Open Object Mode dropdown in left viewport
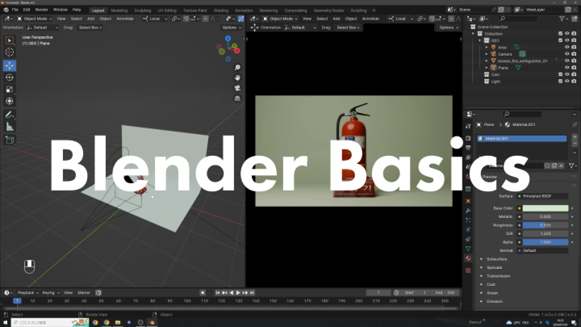Screen dimensions: 581x327 [34, 19]
